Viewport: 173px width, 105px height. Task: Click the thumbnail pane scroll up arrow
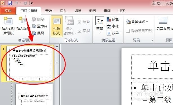pyautogui.click(x=57, y=47)
